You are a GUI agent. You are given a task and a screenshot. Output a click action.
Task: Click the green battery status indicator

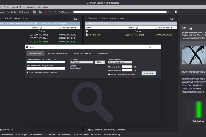point(198,110)
